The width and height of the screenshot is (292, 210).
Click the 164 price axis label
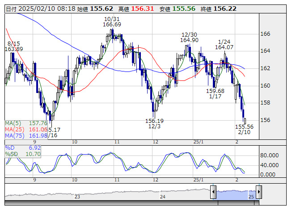[265, 51]
